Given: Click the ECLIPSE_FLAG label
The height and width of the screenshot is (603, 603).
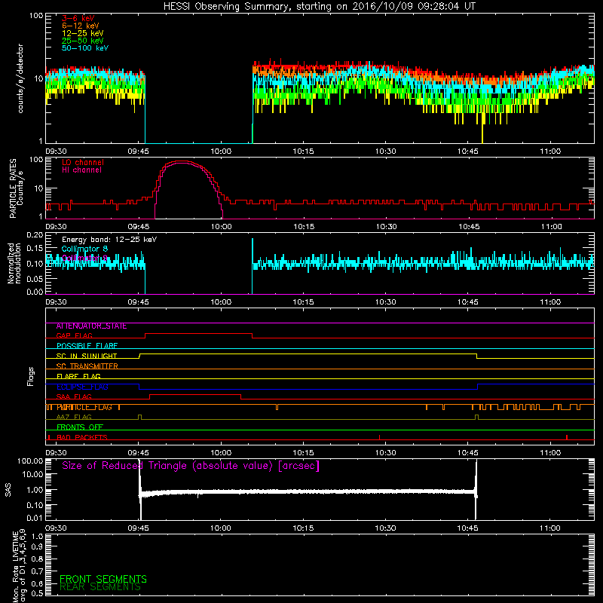Looking at the screenshot, I should click(x=82, y=387).
